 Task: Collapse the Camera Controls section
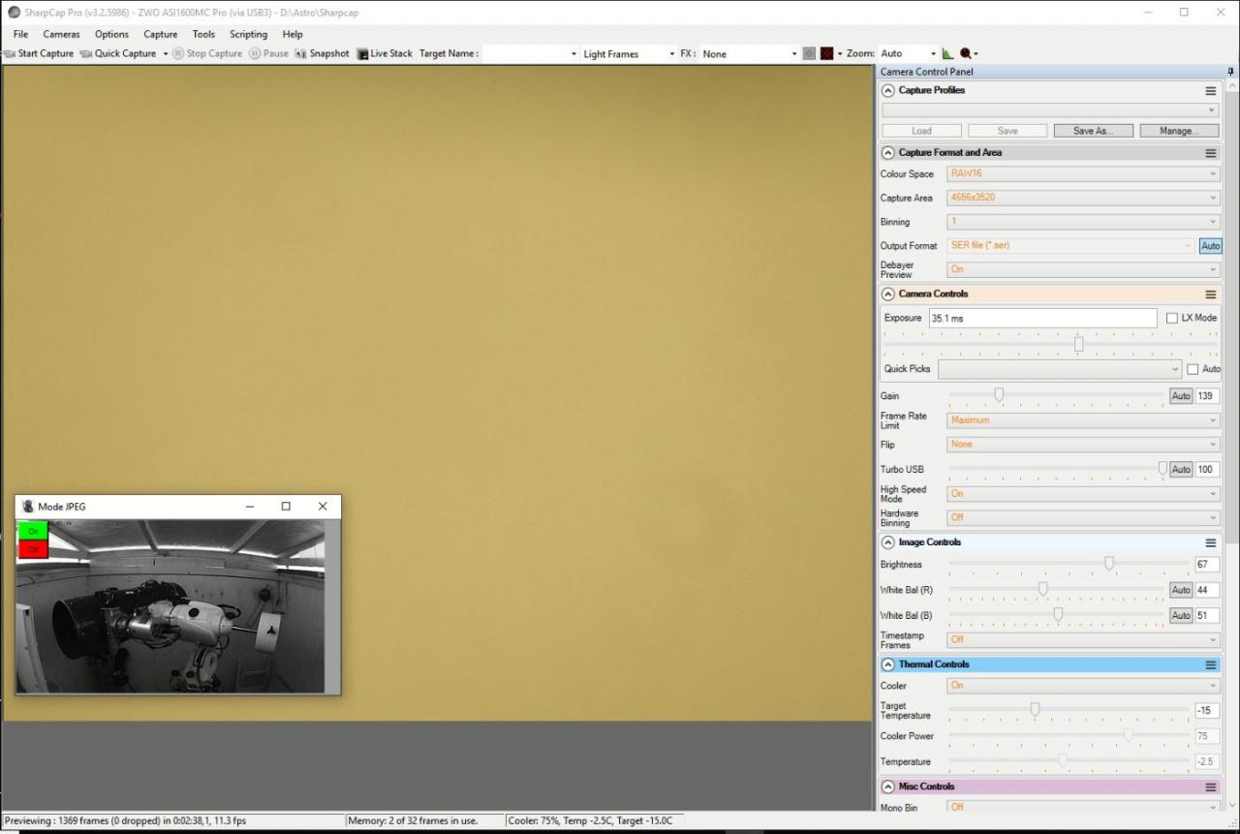pos(887,294)
